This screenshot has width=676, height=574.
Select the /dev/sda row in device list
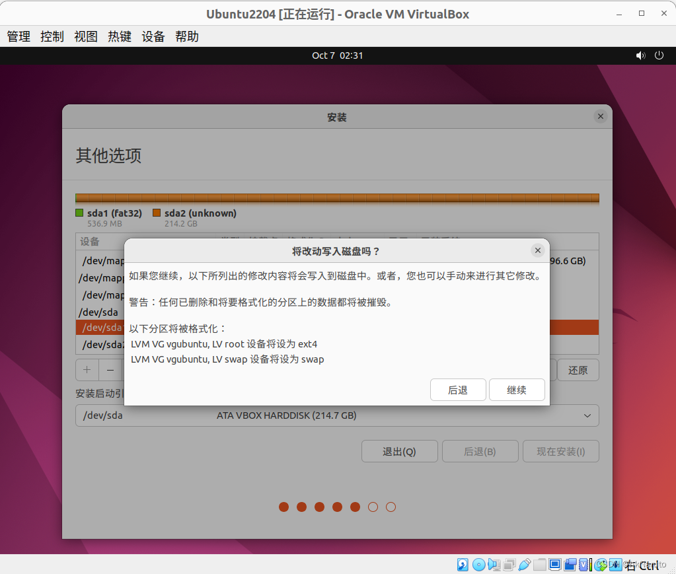[x=98, y=312]
